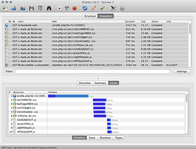This screenshot has width=196, height=149.
Task: Sort by the Size column header
Action: (x=146, y=22)
